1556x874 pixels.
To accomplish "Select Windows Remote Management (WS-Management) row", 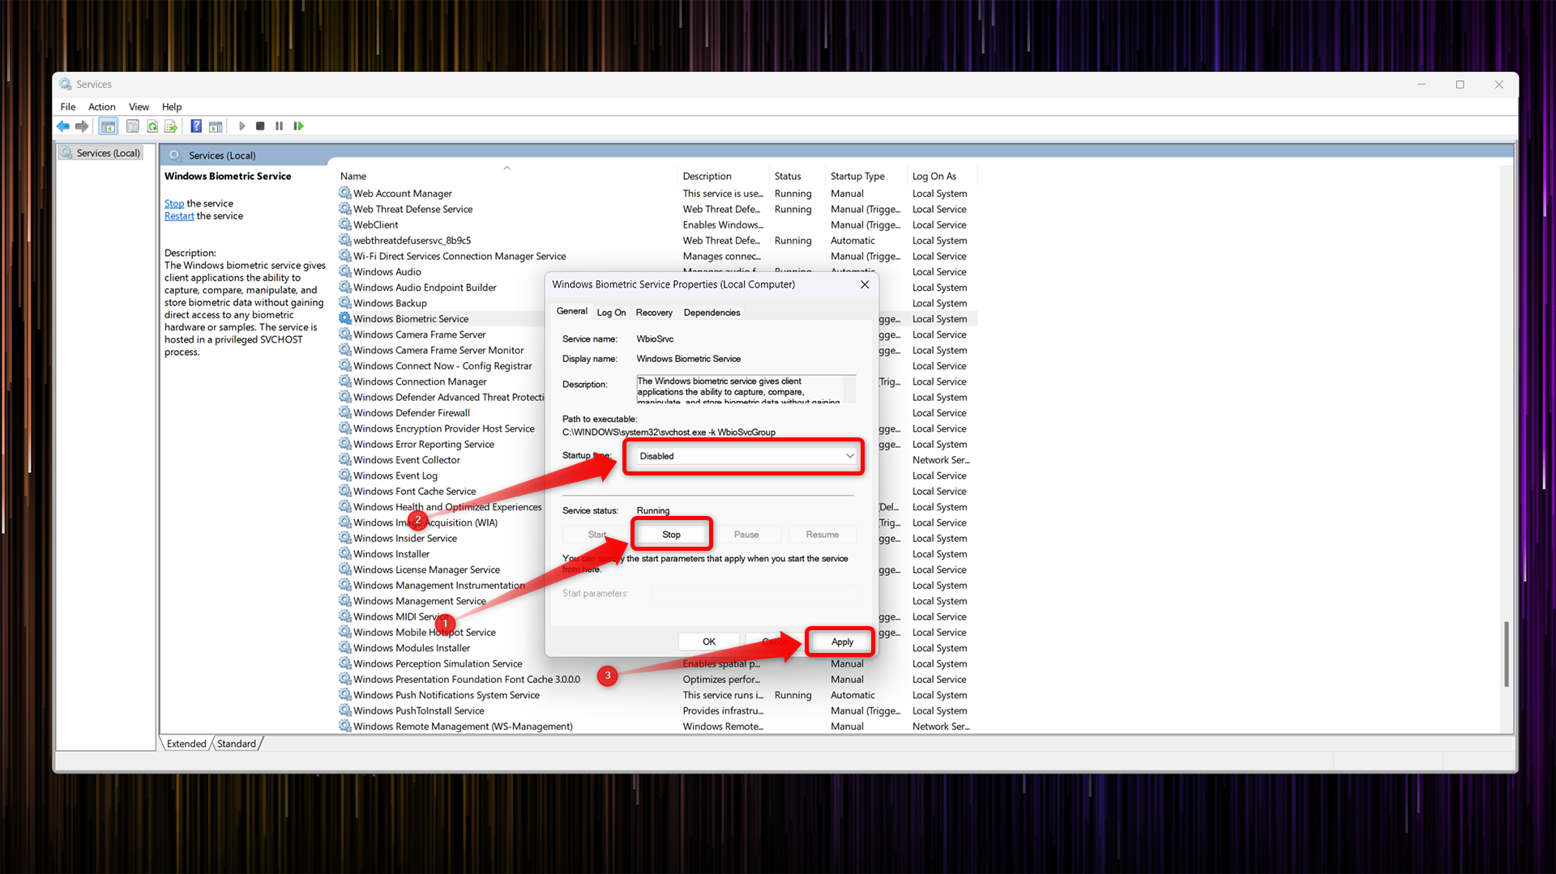I will (656, 727).
